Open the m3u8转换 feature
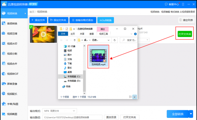 tap(105, 20)
